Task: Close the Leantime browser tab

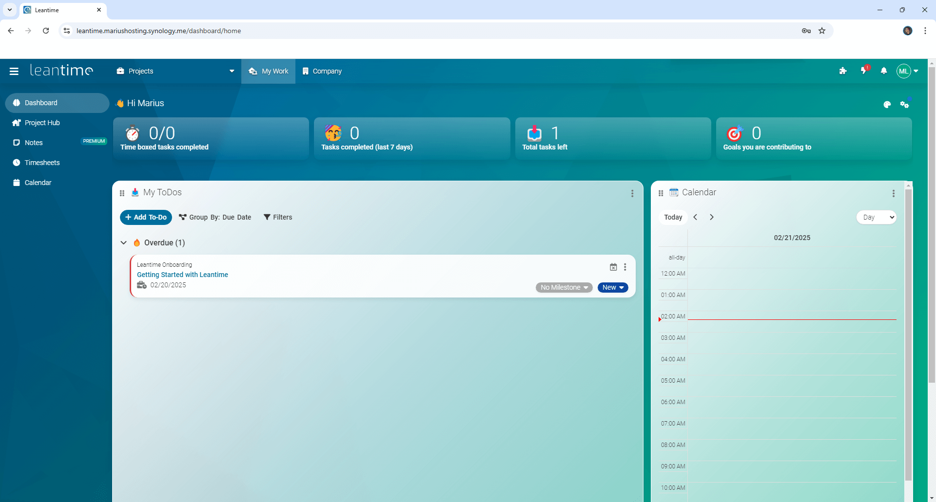Action: [99, 10]
